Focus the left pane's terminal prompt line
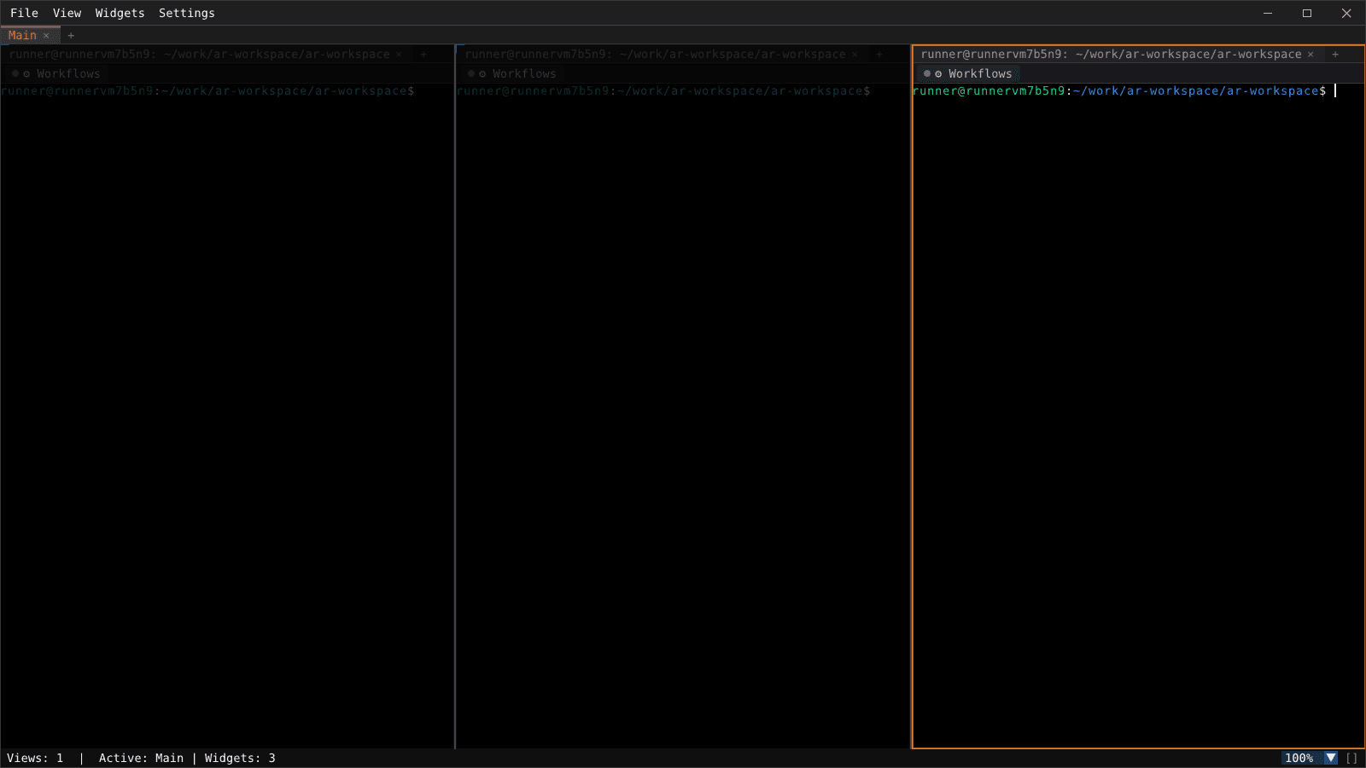1366x768 pixels. click(x=207, y=90)
